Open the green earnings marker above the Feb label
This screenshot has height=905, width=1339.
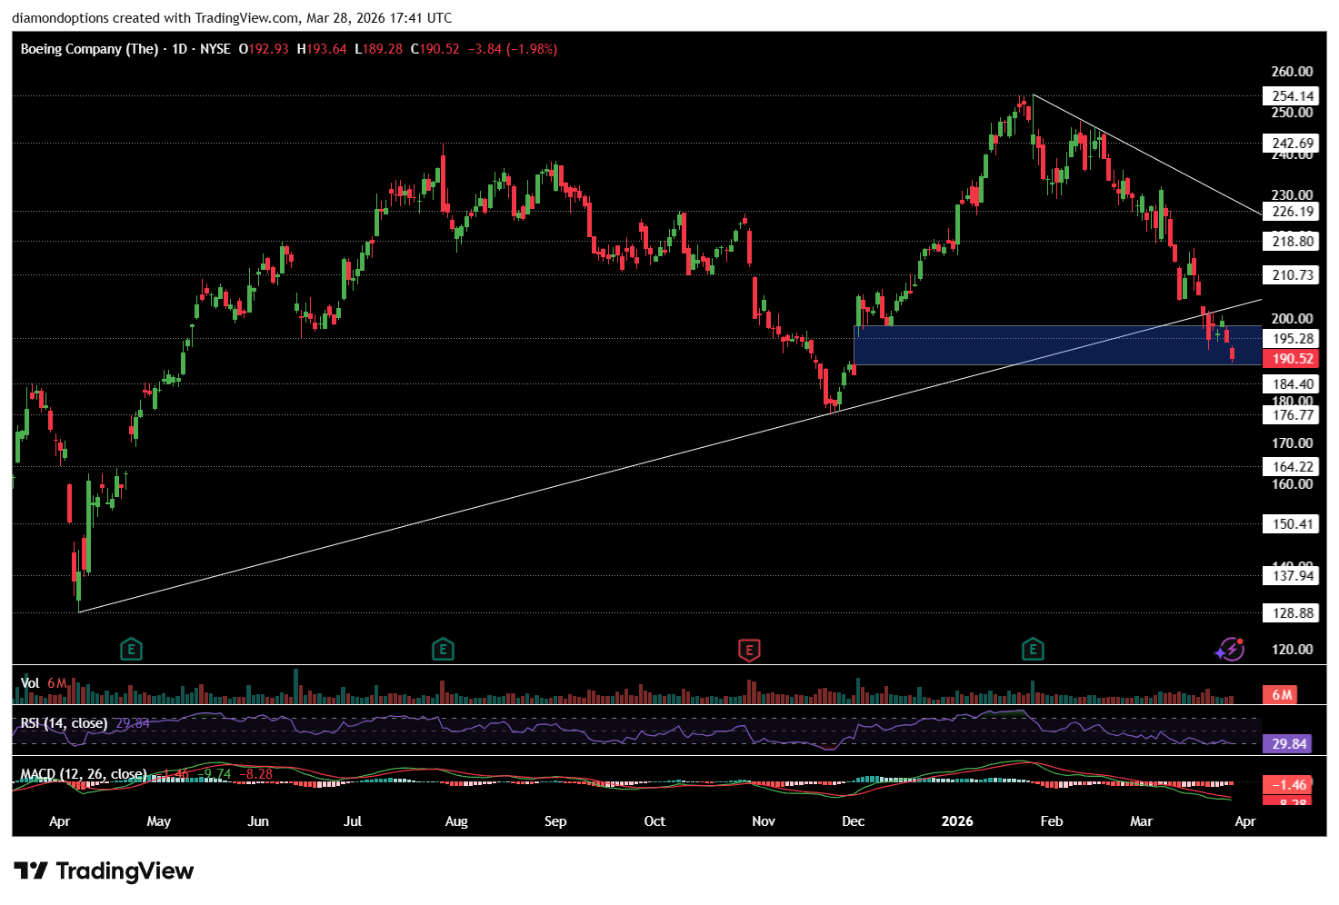(x=1033, y=650)
